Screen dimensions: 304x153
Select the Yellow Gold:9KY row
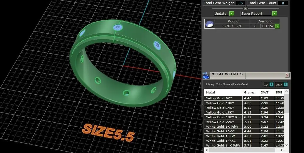tap(244, 98)
